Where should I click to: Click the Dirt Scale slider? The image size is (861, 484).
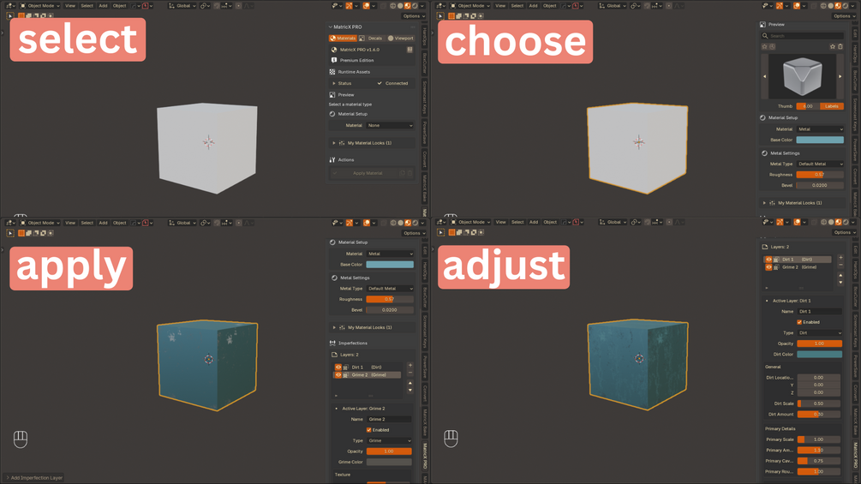pos(818,403)
